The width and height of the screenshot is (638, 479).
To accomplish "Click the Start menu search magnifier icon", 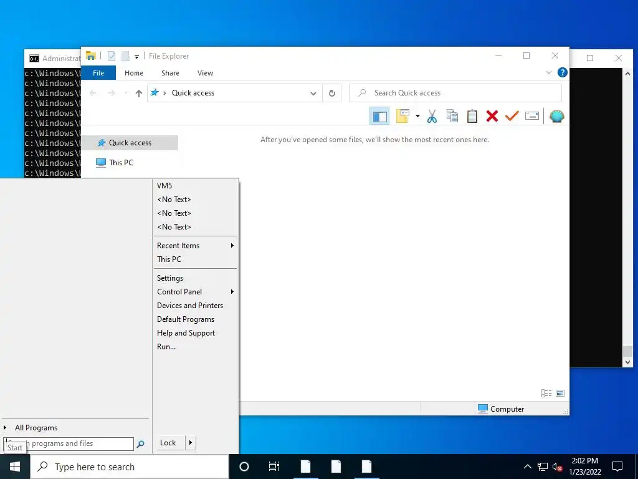I will (x=140, y=444).
